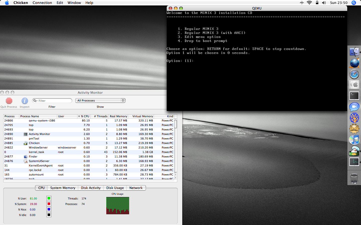
Task: Click the Inspect info icon
Action: coord(25,101)
